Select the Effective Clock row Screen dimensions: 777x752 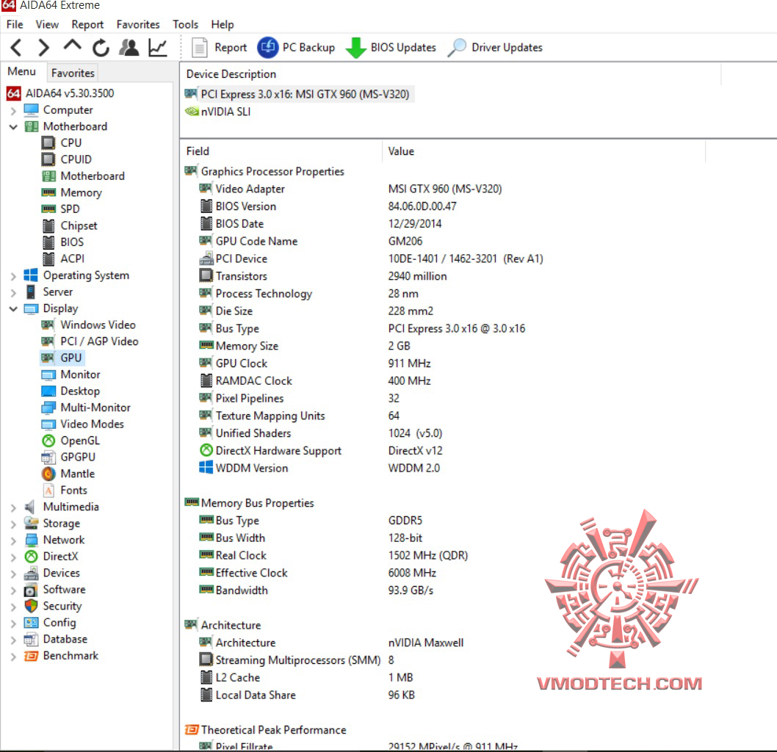pyautogui.click(x=317, y=573)
